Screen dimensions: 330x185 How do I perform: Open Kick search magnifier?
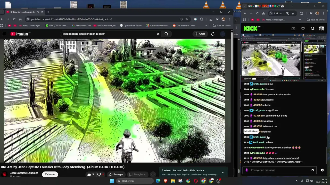(312, 29)
